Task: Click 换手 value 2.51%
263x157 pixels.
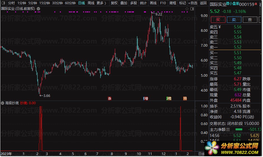Action: pos(236,106)
